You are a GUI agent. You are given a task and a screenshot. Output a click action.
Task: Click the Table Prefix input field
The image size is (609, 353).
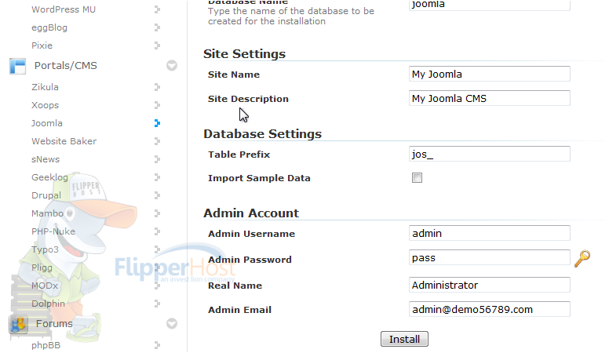point(490,154)
